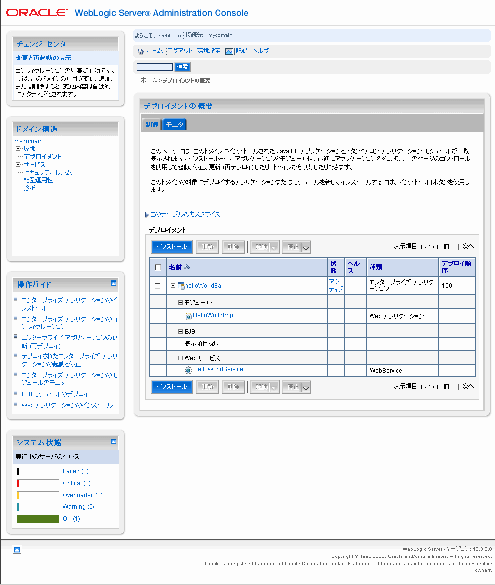The height and width of the screenshot is (585, 495).
Task: Select デプロイメント in domain tree
Action: [42, 157]
